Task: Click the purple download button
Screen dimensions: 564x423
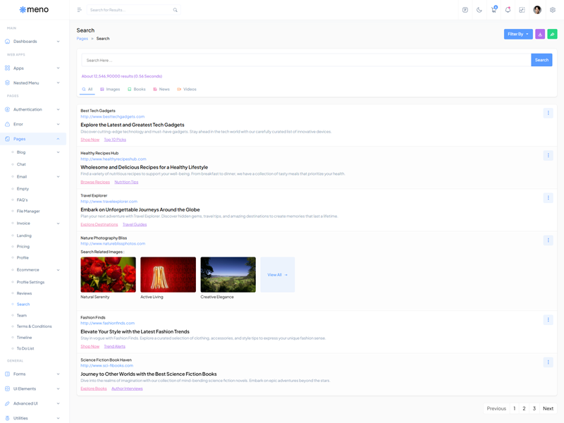Action: [540, 34]
